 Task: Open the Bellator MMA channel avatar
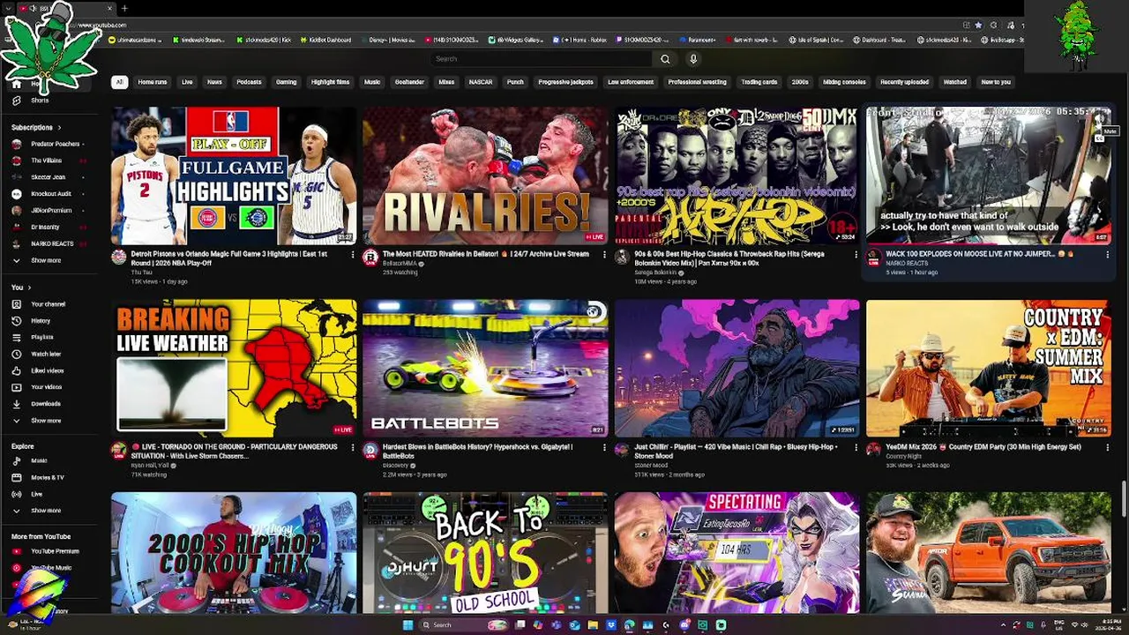click(370, 258)
